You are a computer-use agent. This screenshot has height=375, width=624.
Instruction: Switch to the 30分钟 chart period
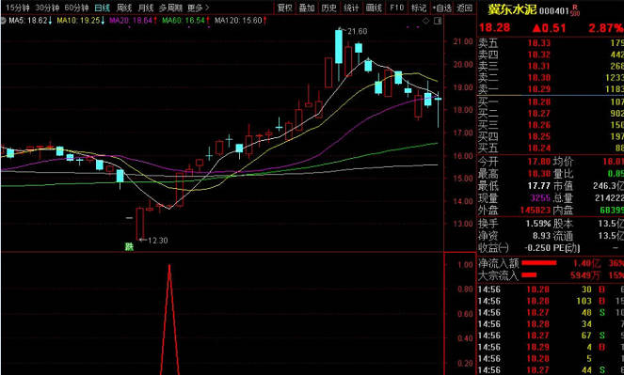(47, 8)
